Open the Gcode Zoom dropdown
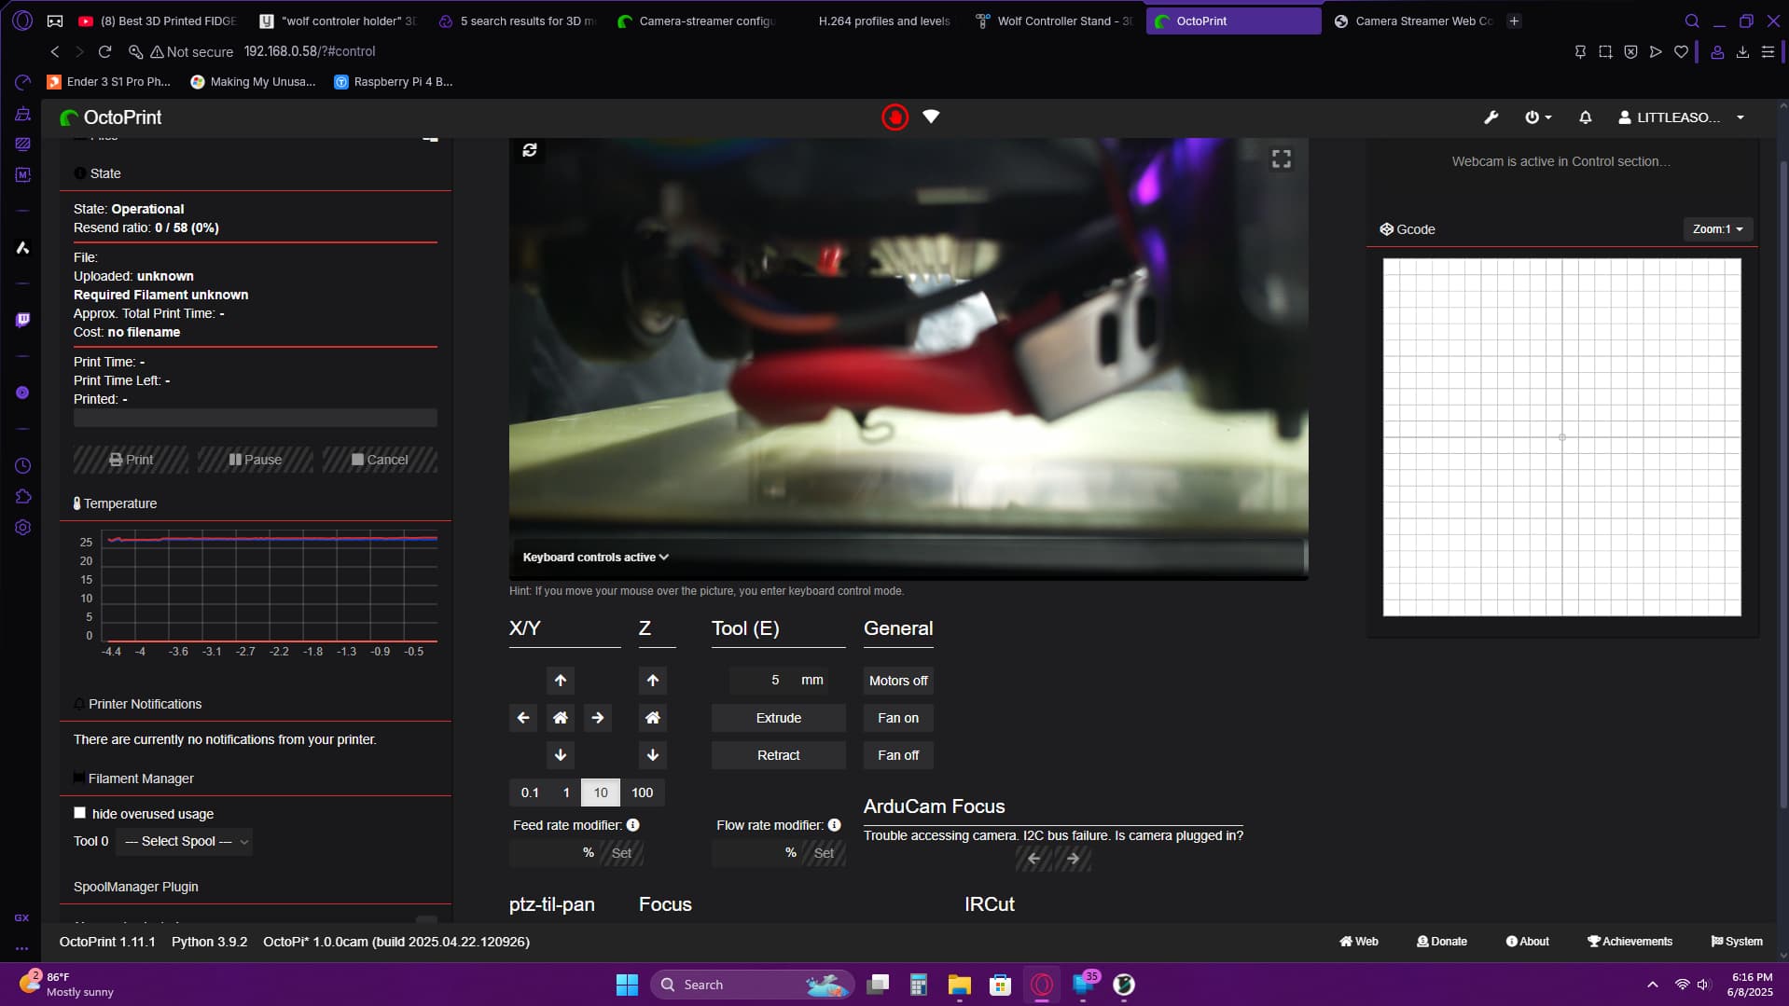Viewport: 1789px width, 1006px height. point(1717,228)
